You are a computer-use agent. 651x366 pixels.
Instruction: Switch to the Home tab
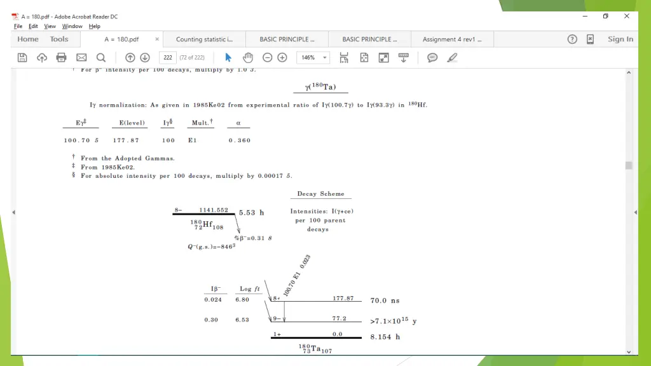pos(28,39)
